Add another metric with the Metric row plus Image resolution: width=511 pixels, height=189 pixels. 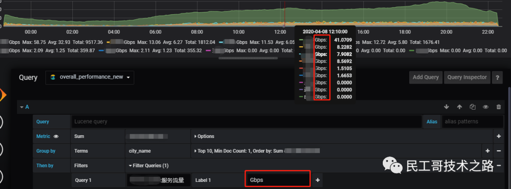pos(499,136)
